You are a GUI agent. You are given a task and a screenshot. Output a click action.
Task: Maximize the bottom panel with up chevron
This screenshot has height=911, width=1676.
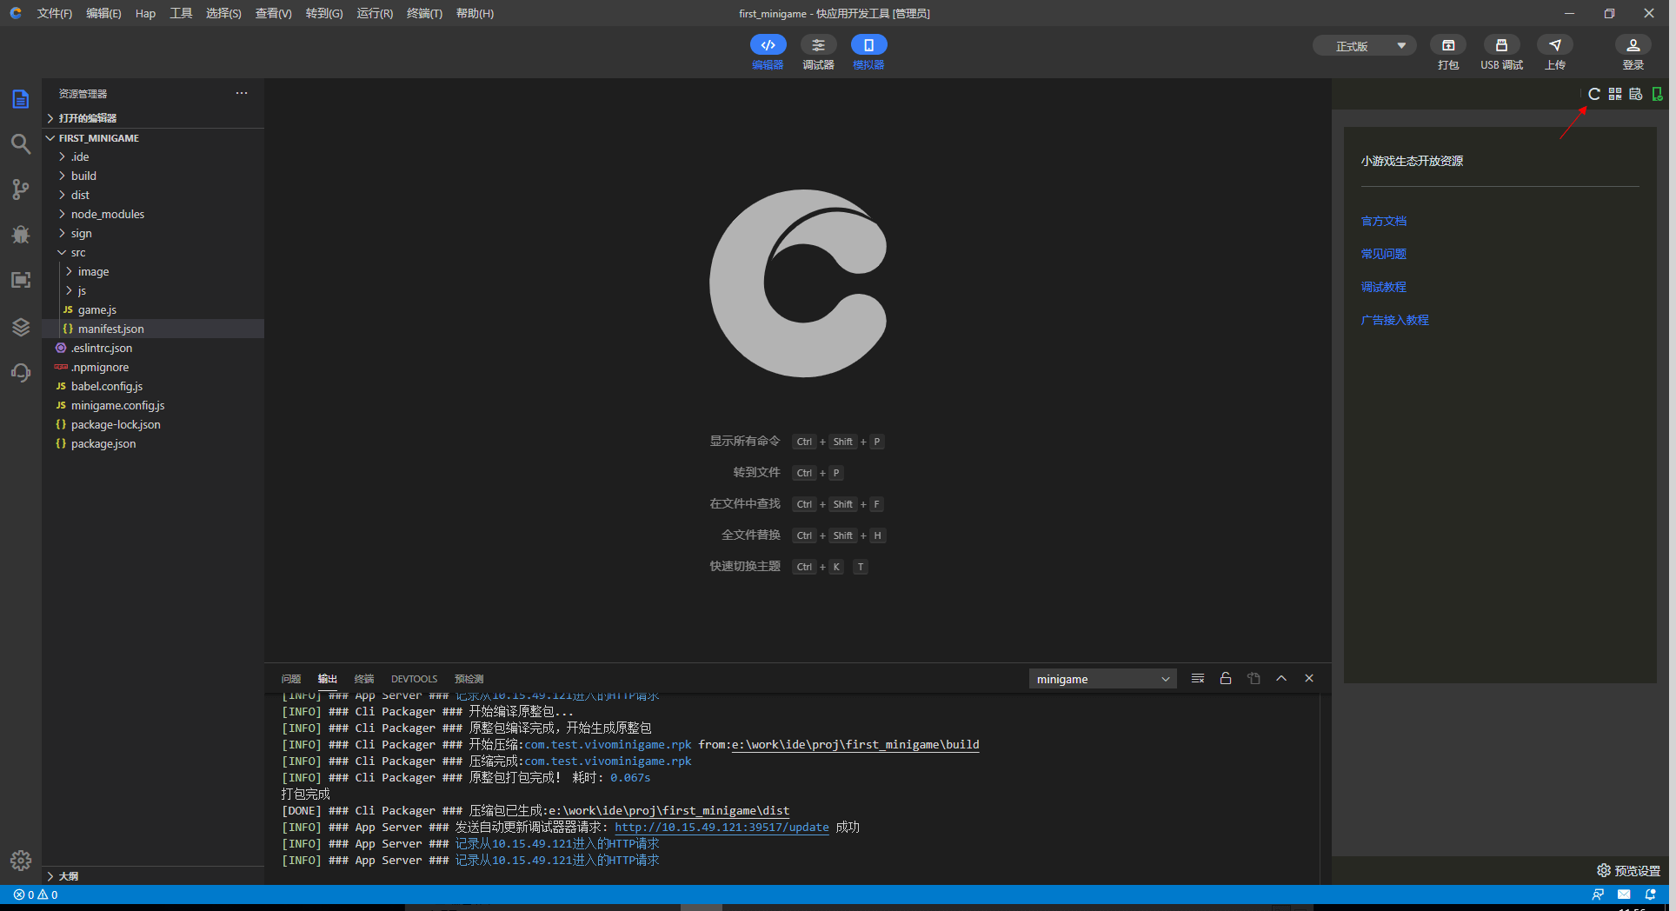coord(1281,679)
